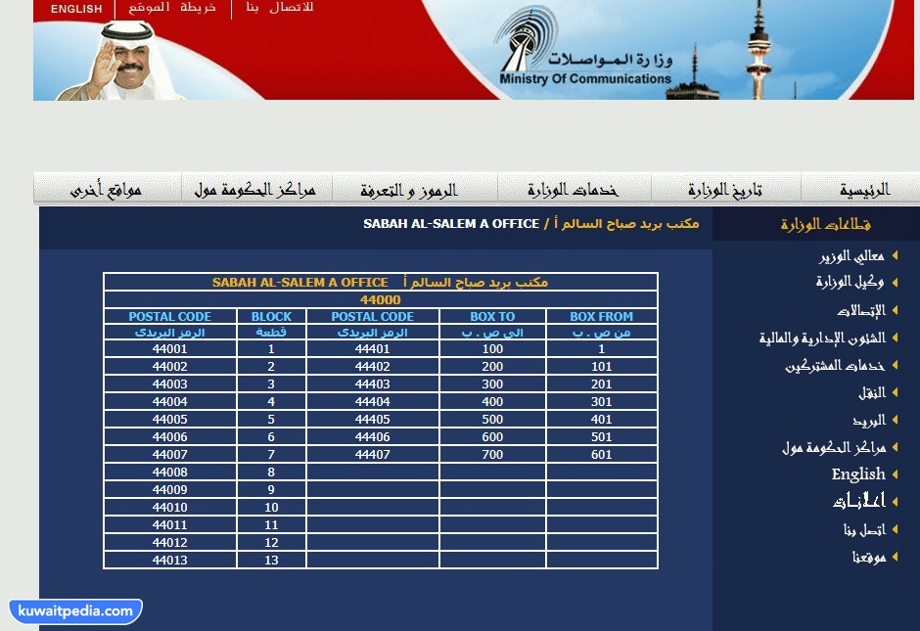The width and height of the screenshot is (920, 631).
Task: Open اعلانات sidebar link
Action: [859, 501]
